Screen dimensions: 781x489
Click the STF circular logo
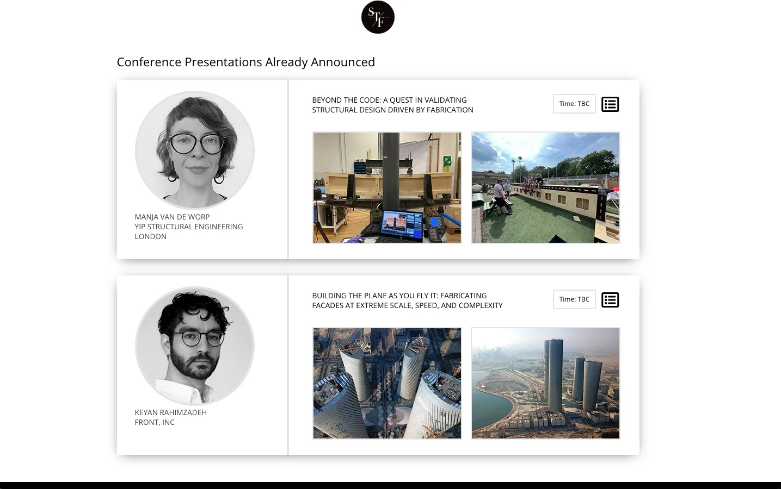point(378,17)
